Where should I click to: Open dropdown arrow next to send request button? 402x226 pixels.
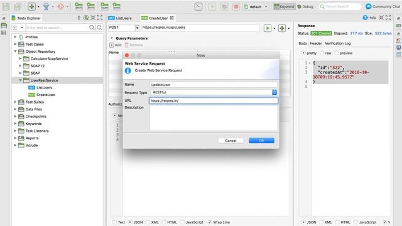point(274,28)
